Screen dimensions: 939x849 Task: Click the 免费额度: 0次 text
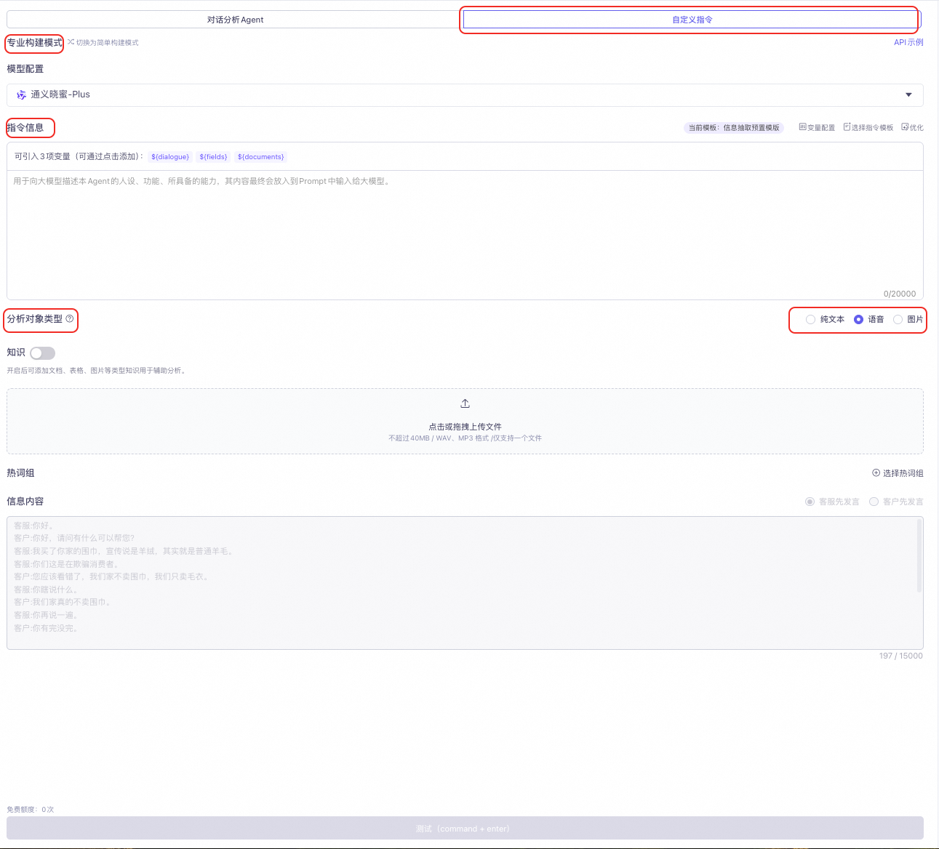pyautogui.click(x=31, y=809)
